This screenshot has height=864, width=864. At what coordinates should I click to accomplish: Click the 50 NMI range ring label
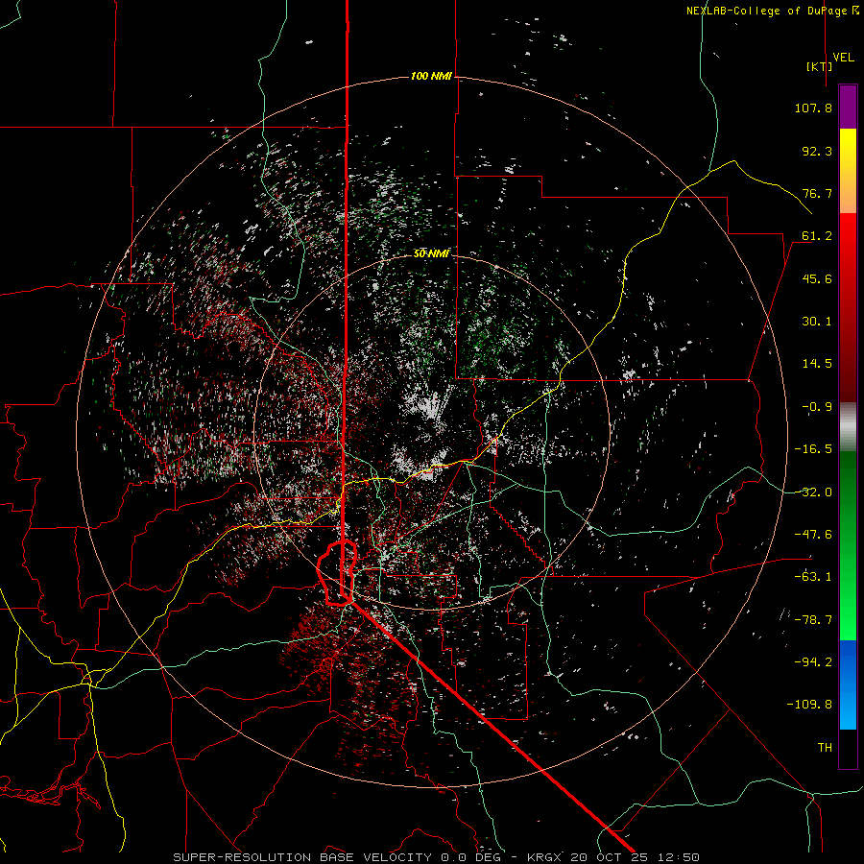click(x=431, y=253)
